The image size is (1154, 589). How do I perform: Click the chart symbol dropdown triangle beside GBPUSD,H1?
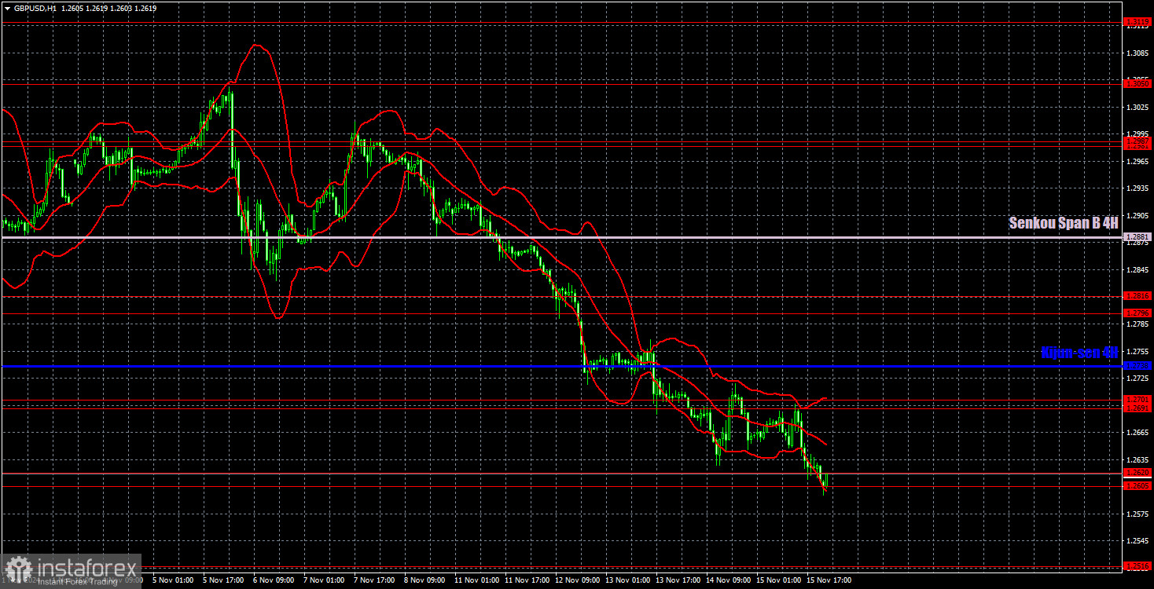click(x=7, y=7)
